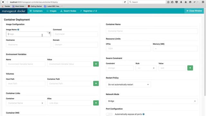
Task: Click the Link Alias input field
Action: click(x=69, y=103)
